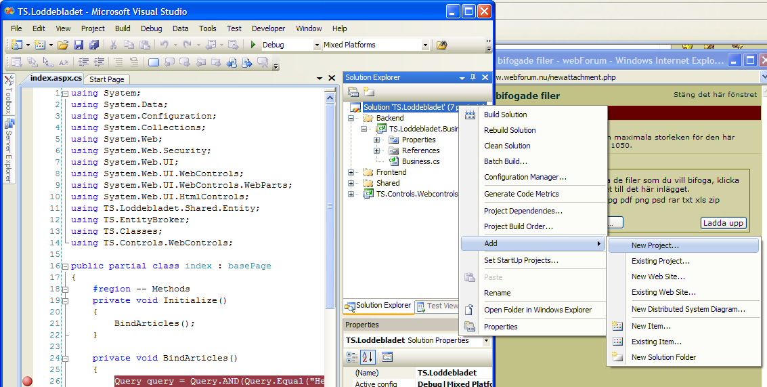Viewport: 767px width, 387px height.
Task: Expand the TS.Controls.Webcontrols project node
Action: point(351,194)
